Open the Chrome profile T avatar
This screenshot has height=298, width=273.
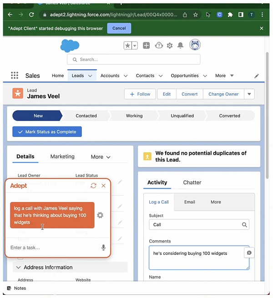point(251,15)
